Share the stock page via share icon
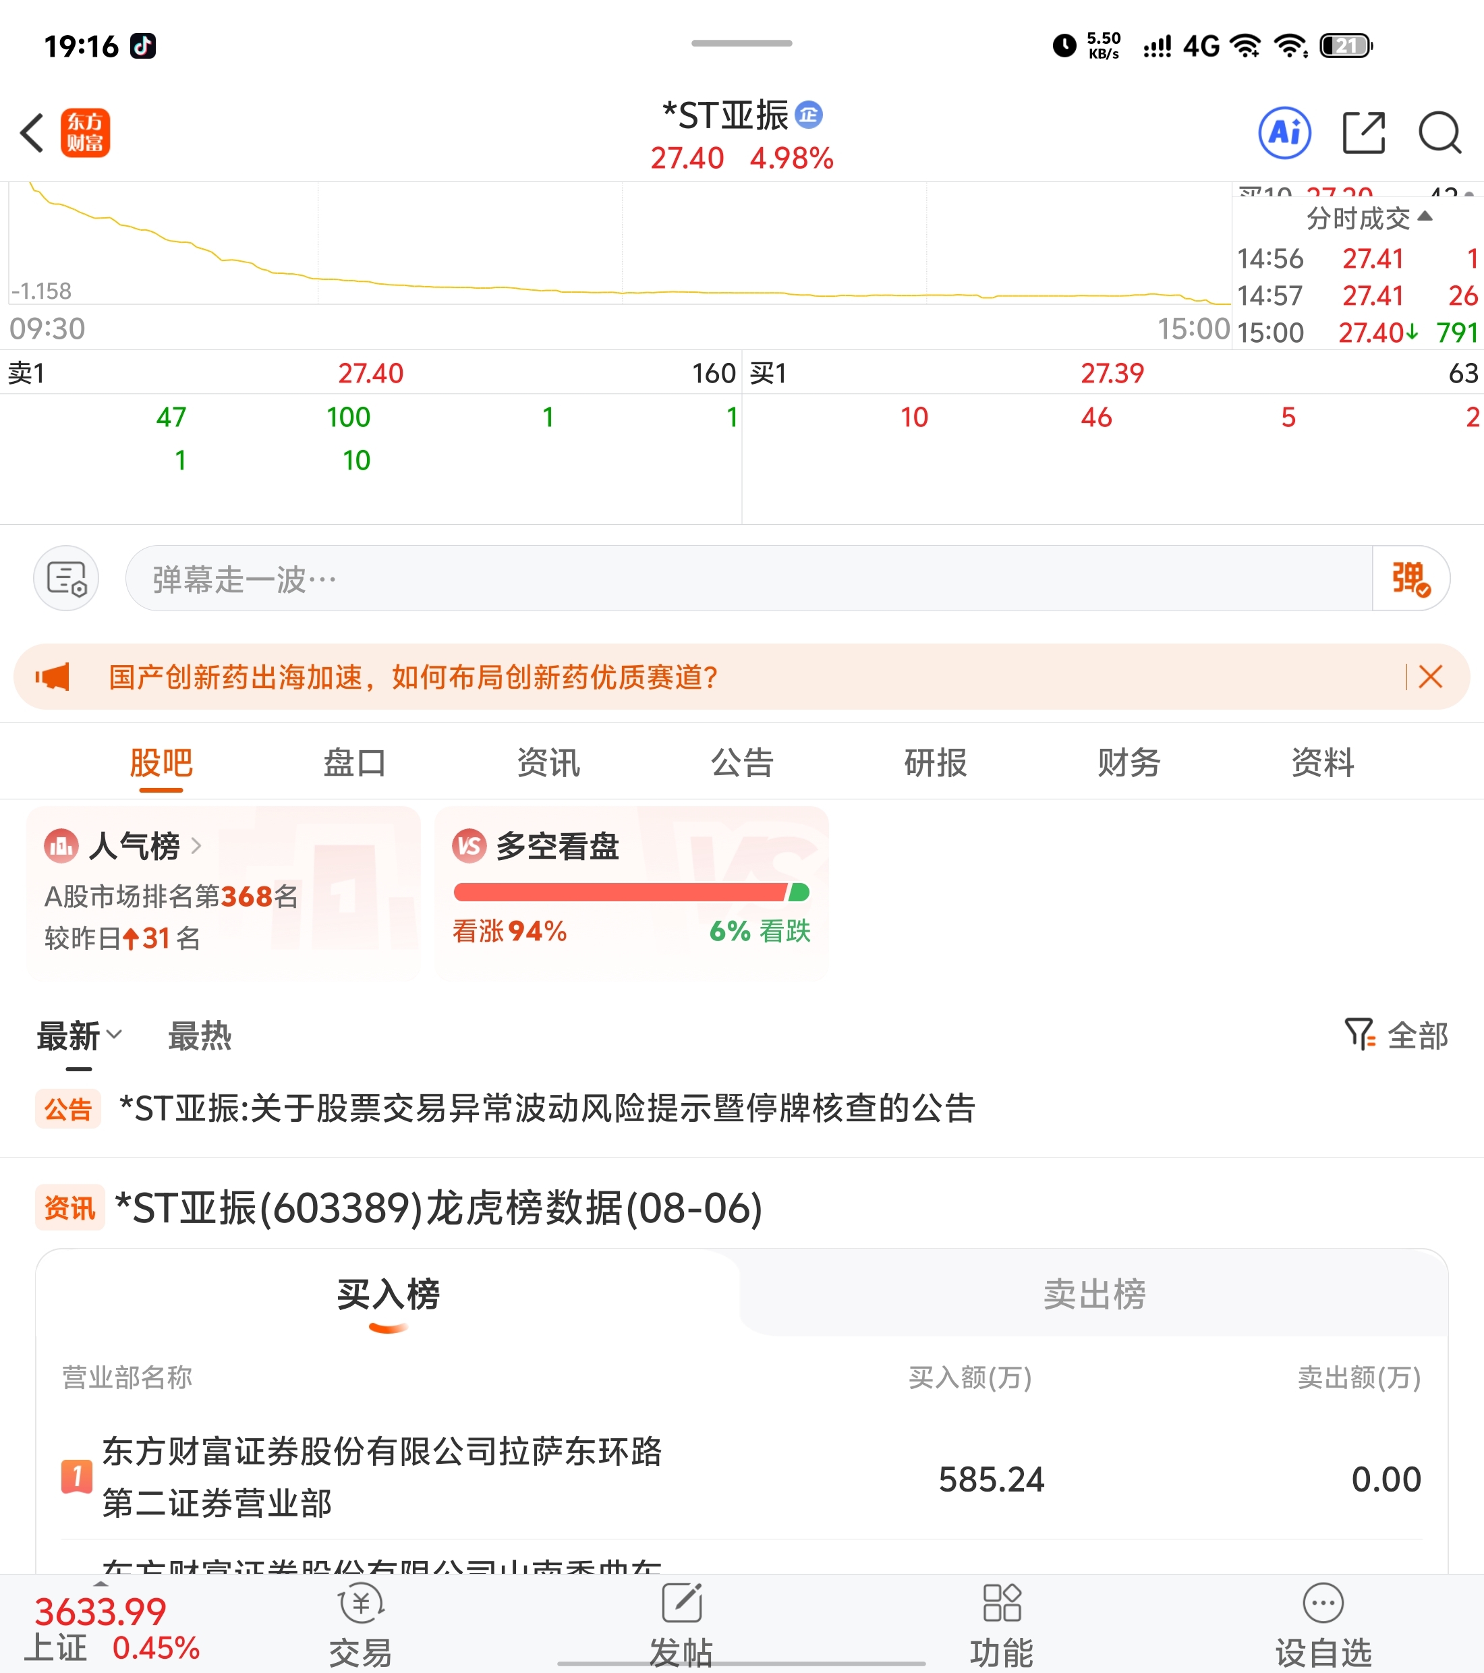The height and width of the screenshot is (1673, 1484). click(x=1364, y=133)
